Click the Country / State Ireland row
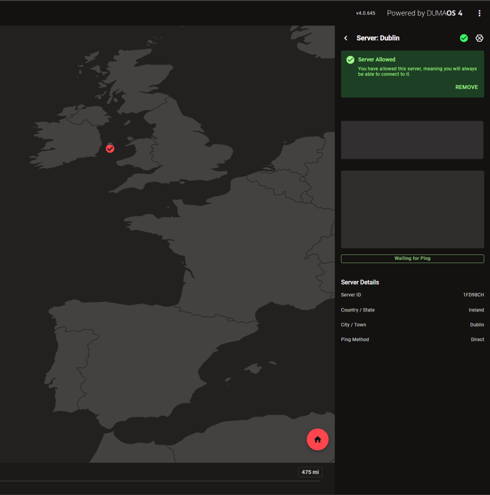 click(412, 310)
